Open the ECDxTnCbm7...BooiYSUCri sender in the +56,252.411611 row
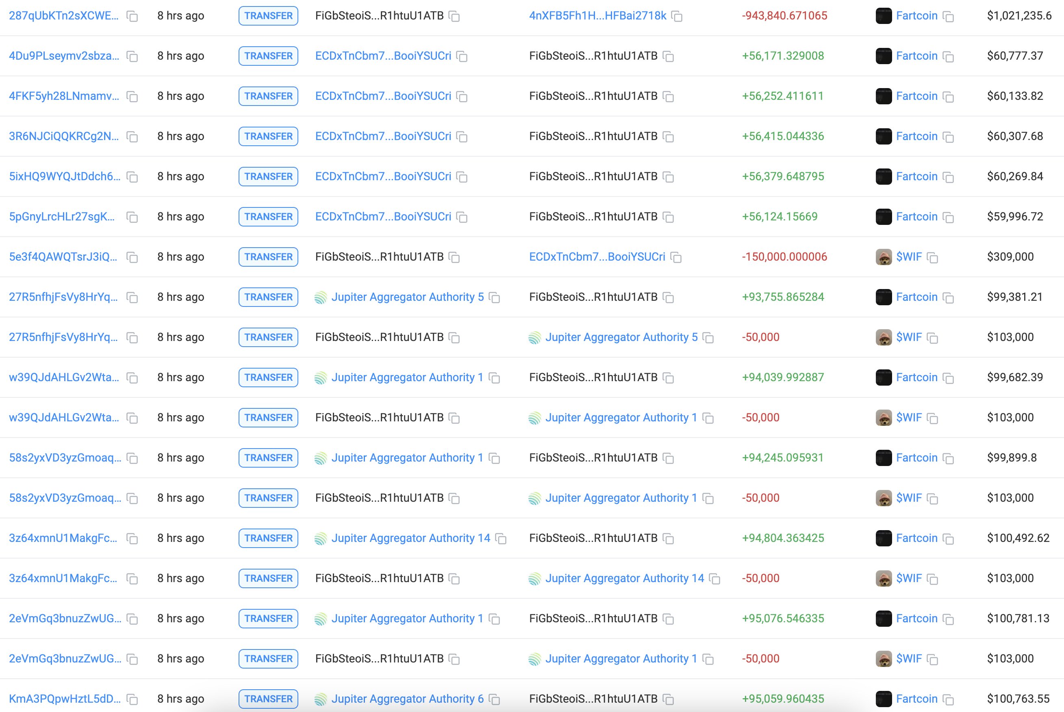Image resolution: width=1064 pixels, height=712 pixels. click(383, 96)
